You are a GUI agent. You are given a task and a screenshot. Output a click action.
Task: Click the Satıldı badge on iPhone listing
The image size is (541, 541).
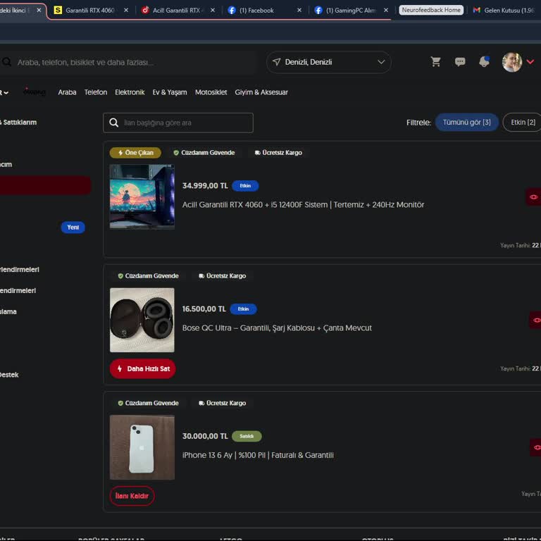pos(247,436)
